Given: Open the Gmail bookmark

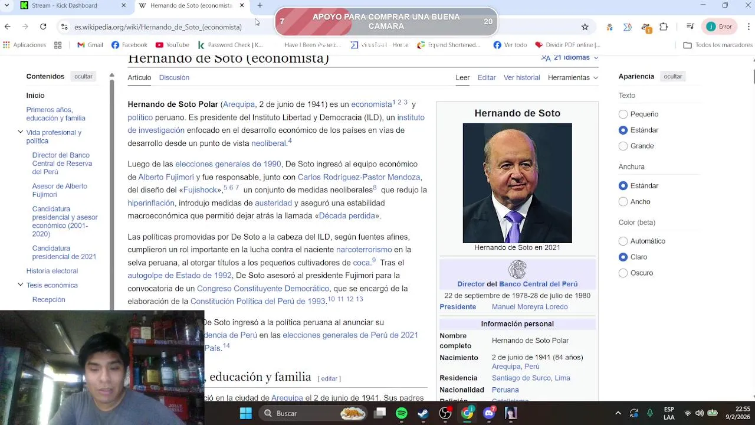Looking at the screenshot, I should click(90, 45).
